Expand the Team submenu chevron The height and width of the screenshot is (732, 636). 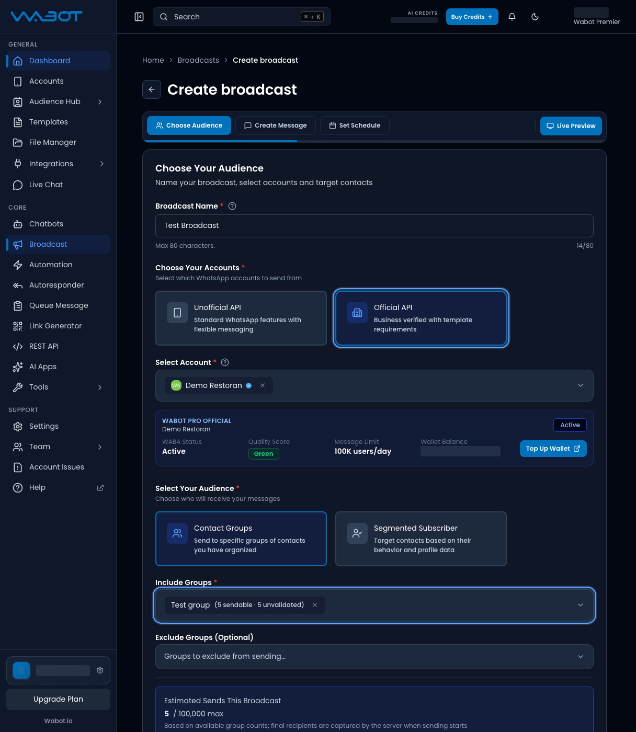pos(100,447)
